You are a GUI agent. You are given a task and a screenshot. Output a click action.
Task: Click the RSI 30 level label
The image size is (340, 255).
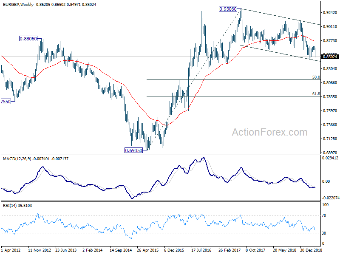[324, 233]
